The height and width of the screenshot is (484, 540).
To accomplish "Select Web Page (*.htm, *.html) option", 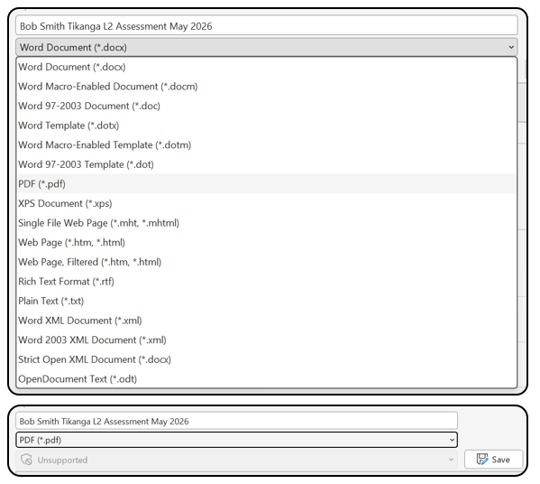I will click(267, 243).
